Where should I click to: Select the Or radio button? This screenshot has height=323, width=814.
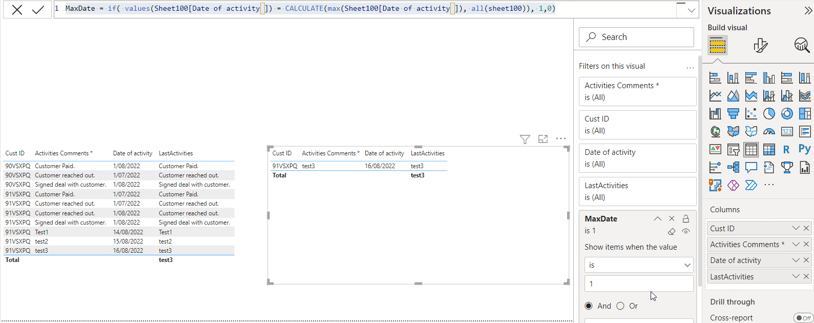pos(620,306)
